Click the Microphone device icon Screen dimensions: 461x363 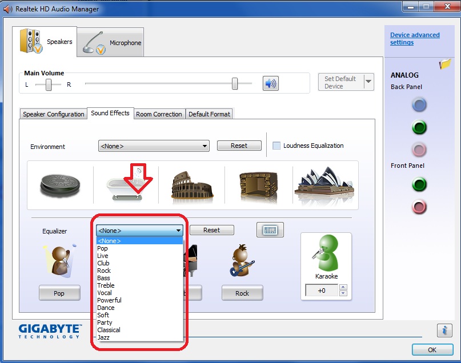pyautogui.click(x=94, y=43)
